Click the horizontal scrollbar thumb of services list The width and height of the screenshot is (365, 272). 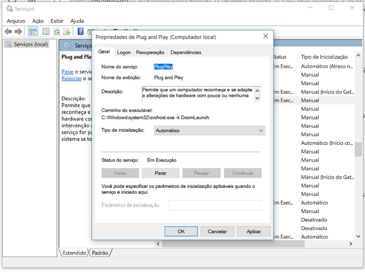pyautogui.click(x=233, y=244)
